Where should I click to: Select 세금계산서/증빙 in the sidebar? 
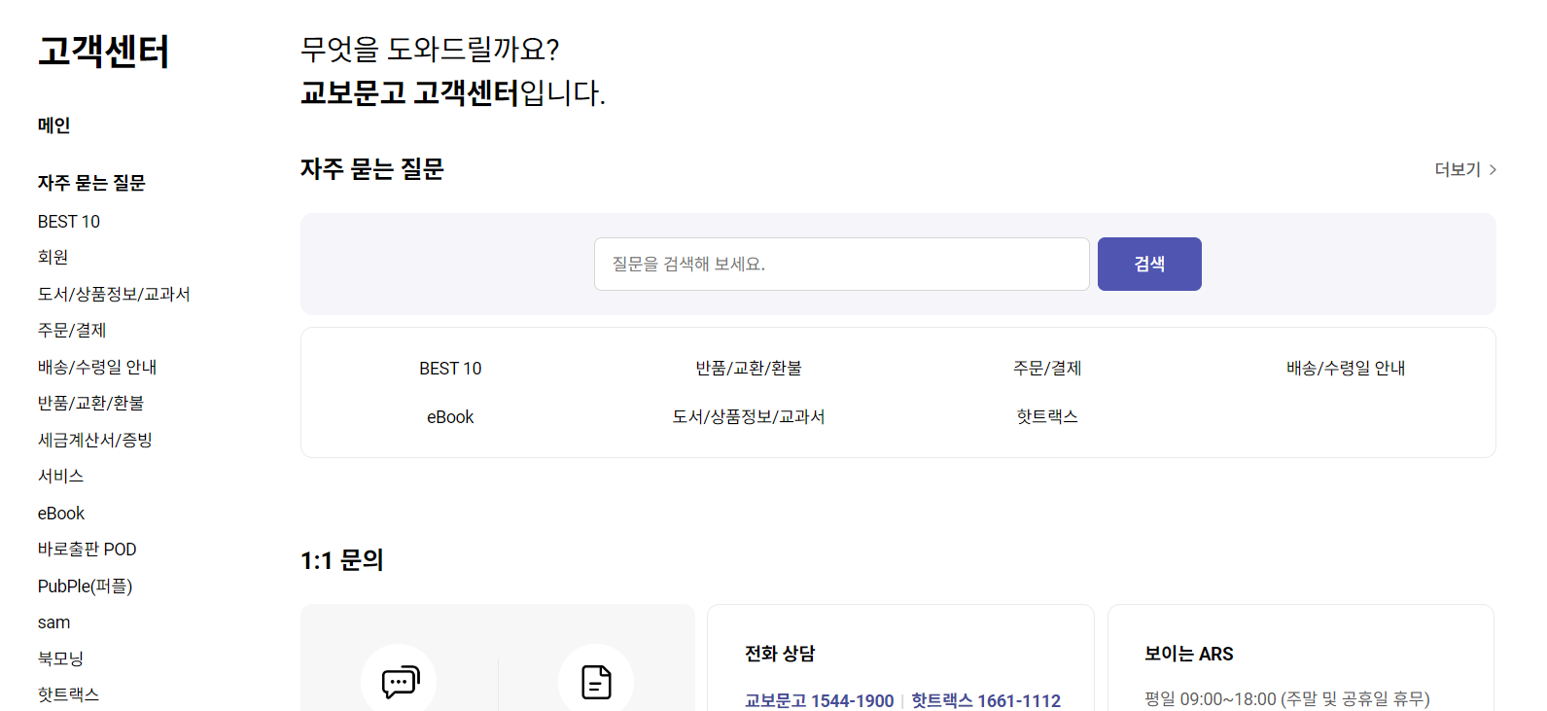[95, 440]
